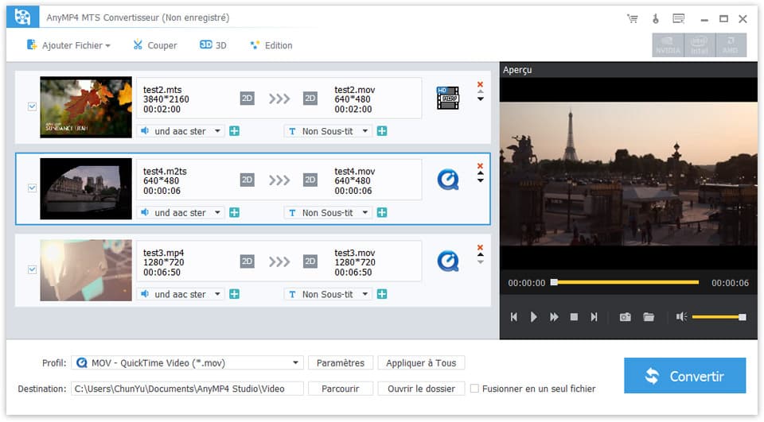Expand the Profil format dropdown
764x422 pixels.
click(296, 363)
